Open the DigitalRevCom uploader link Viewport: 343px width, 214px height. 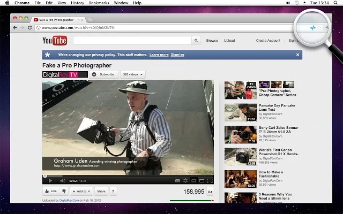pos(69,201)
